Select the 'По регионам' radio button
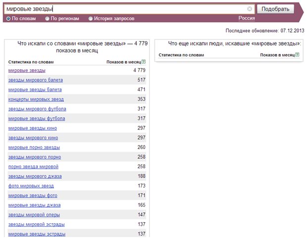 pos(47,19)
